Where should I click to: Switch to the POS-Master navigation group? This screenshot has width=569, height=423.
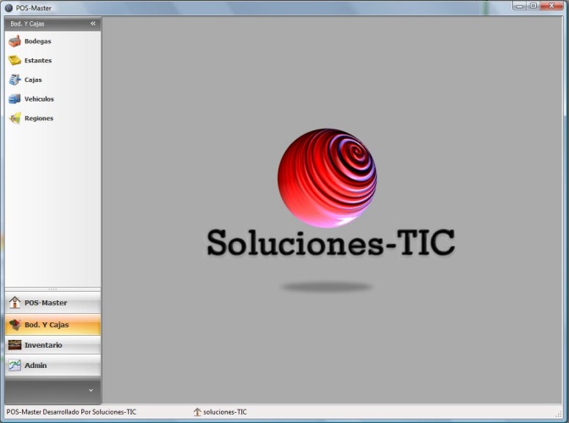click(x=53, y=302)
